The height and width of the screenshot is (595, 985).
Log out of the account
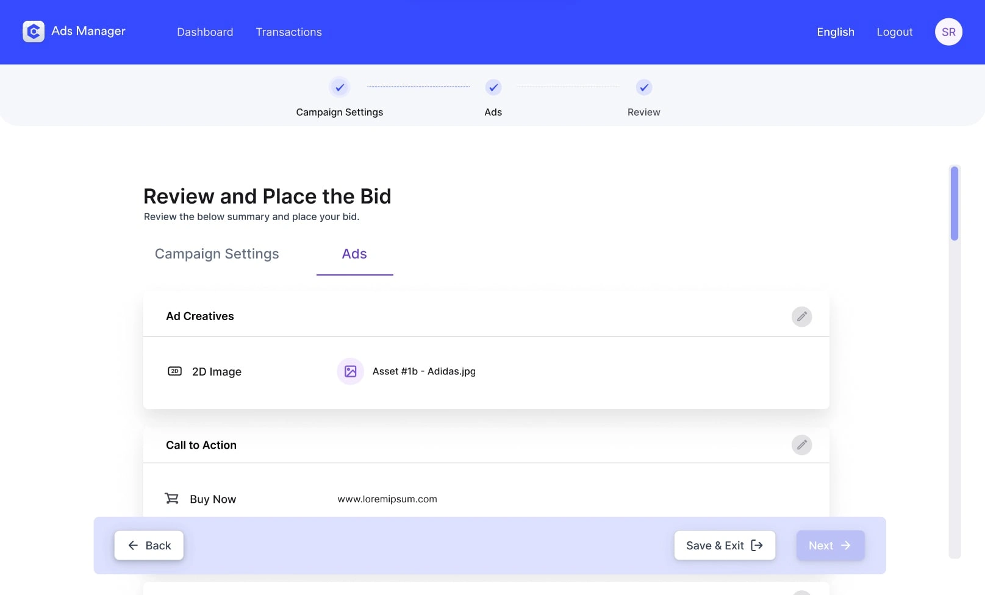(x=895, y=32)
